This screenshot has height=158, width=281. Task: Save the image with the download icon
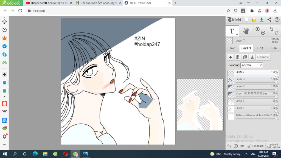coord(262,19)
